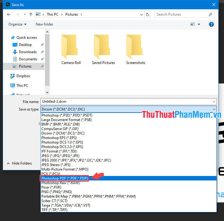
Task: Choose PCX format from list
Action: 128,174
